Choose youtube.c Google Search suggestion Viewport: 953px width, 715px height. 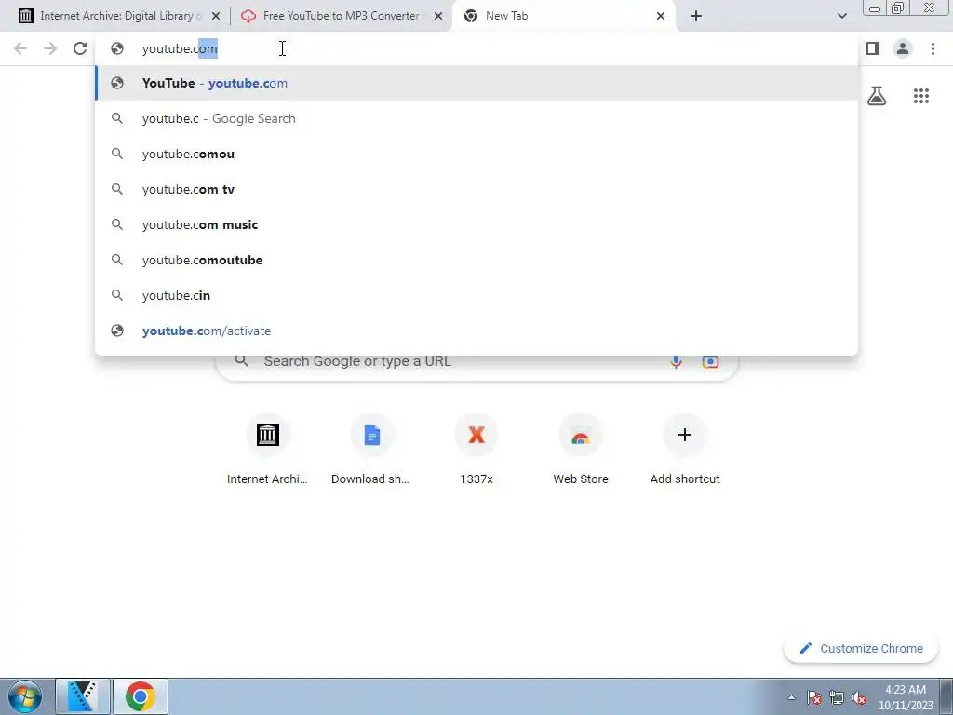coord(476,118)
